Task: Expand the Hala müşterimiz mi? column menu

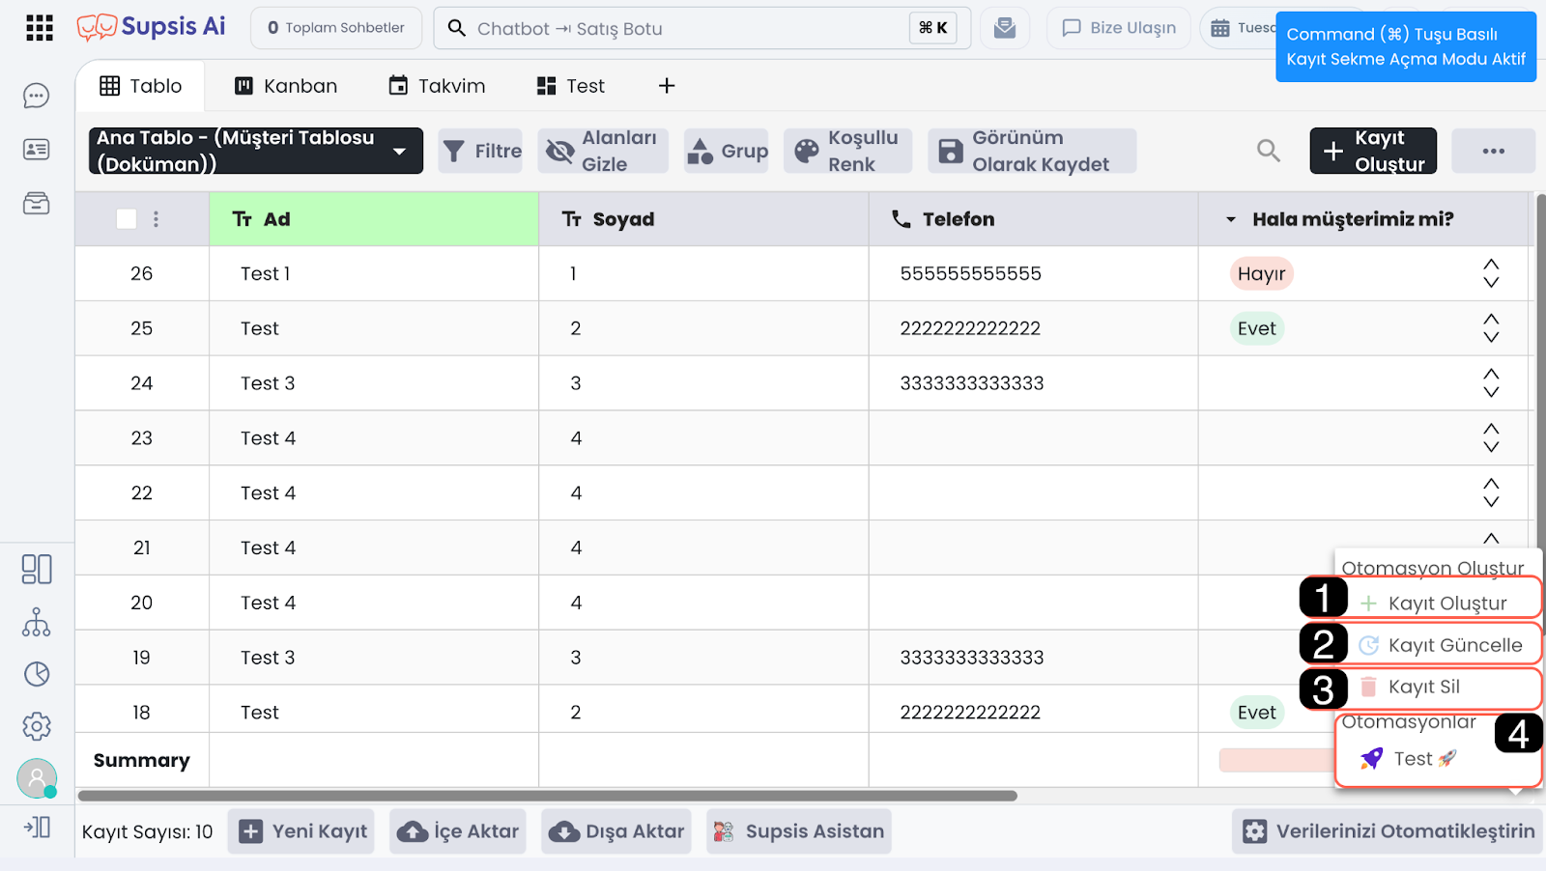Action: [x=1231, y=219]
